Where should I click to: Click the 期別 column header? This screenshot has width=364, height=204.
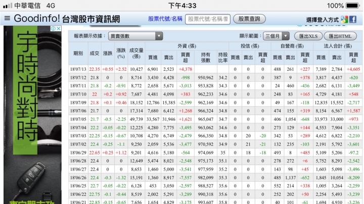[78, 54]
